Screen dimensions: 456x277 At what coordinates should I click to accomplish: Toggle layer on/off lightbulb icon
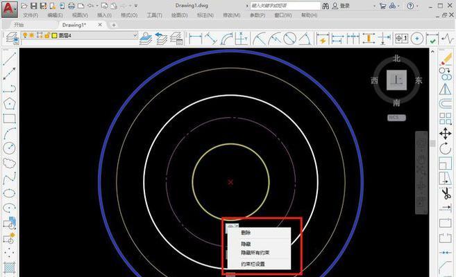[25, 35]
